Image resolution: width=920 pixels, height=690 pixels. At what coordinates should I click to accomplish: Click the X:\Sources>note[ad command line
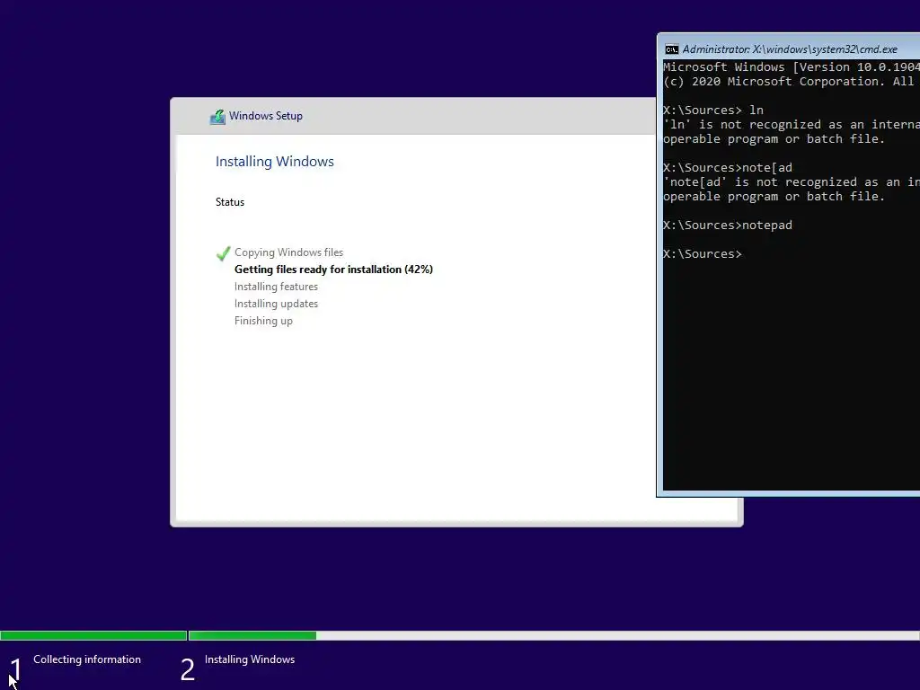(x=728, y=167)
